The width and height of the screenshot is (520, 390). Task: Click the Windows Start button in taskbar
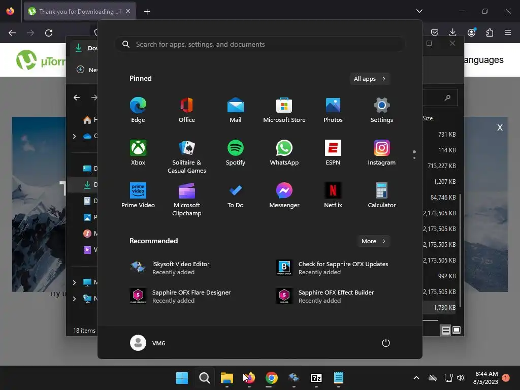182,378
